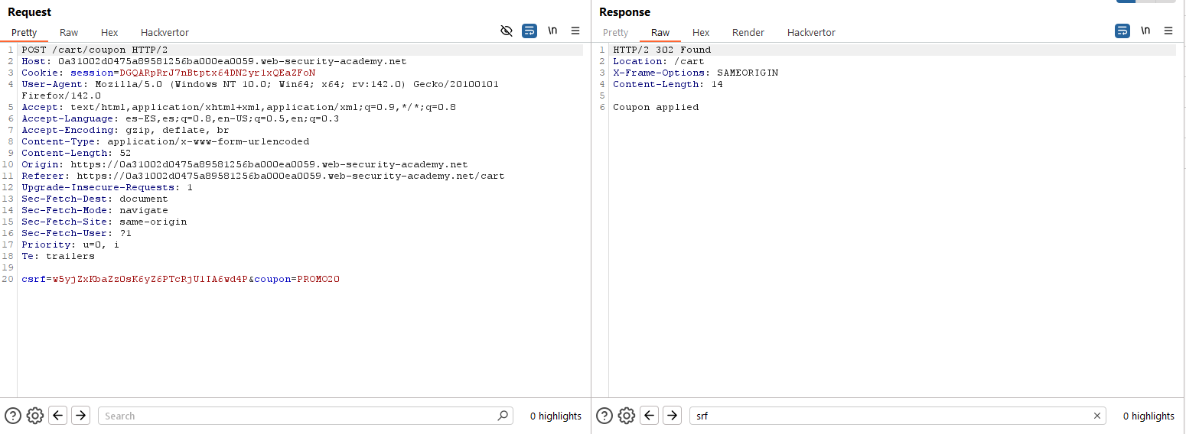1186x434 pixels.
Task: Select the Response Render tab
Action: (748, 32)
